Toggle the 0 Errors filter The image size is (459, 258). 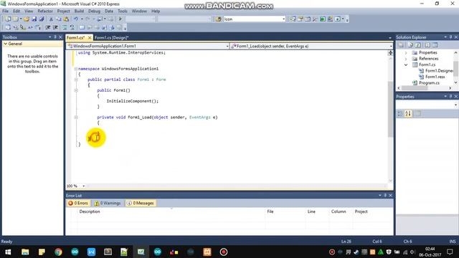tap(78, 203)
